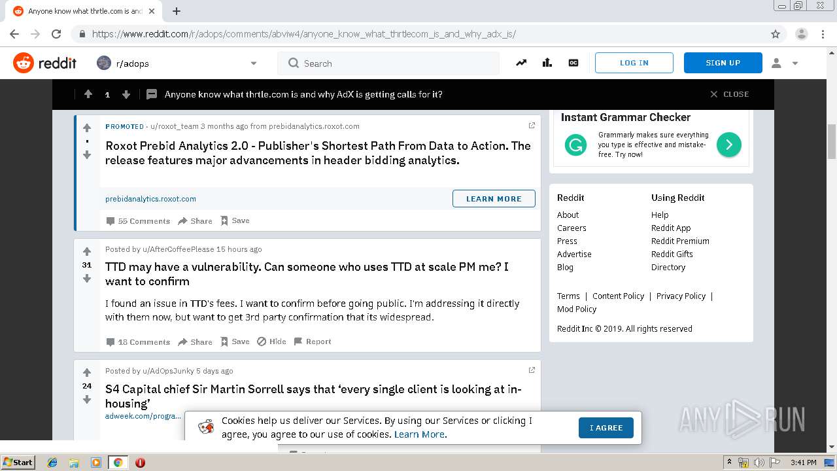This screenshot has width=837, height=471.
Task: Open the Content Policy link
Action: [618, 296]
